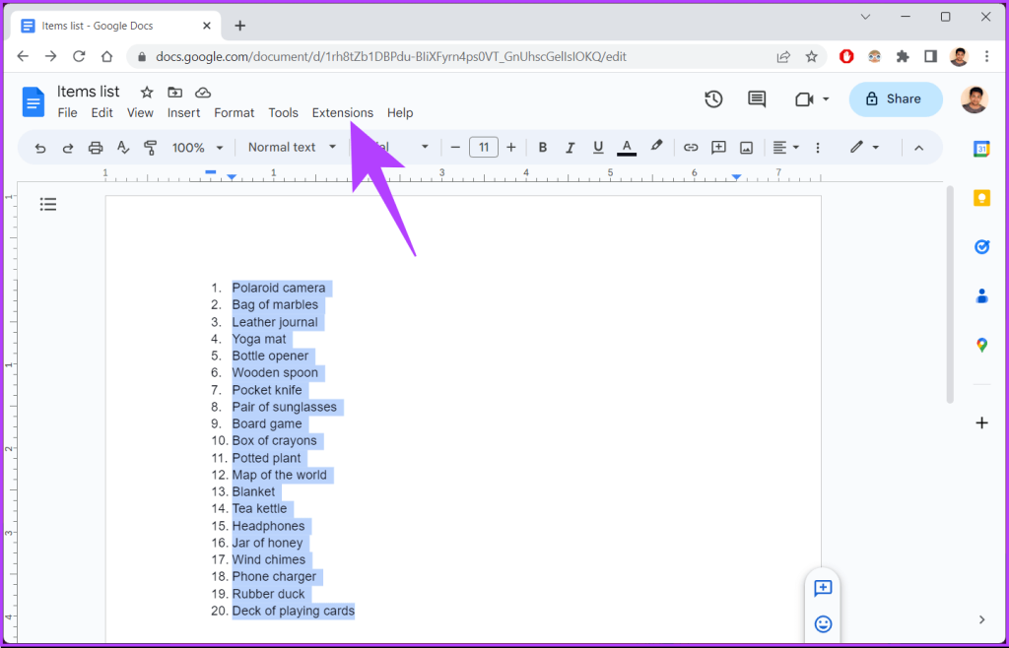Expand the Normal text styles dropdown
The width and height of the screenshot is (1009, 648).
point(291,147)
